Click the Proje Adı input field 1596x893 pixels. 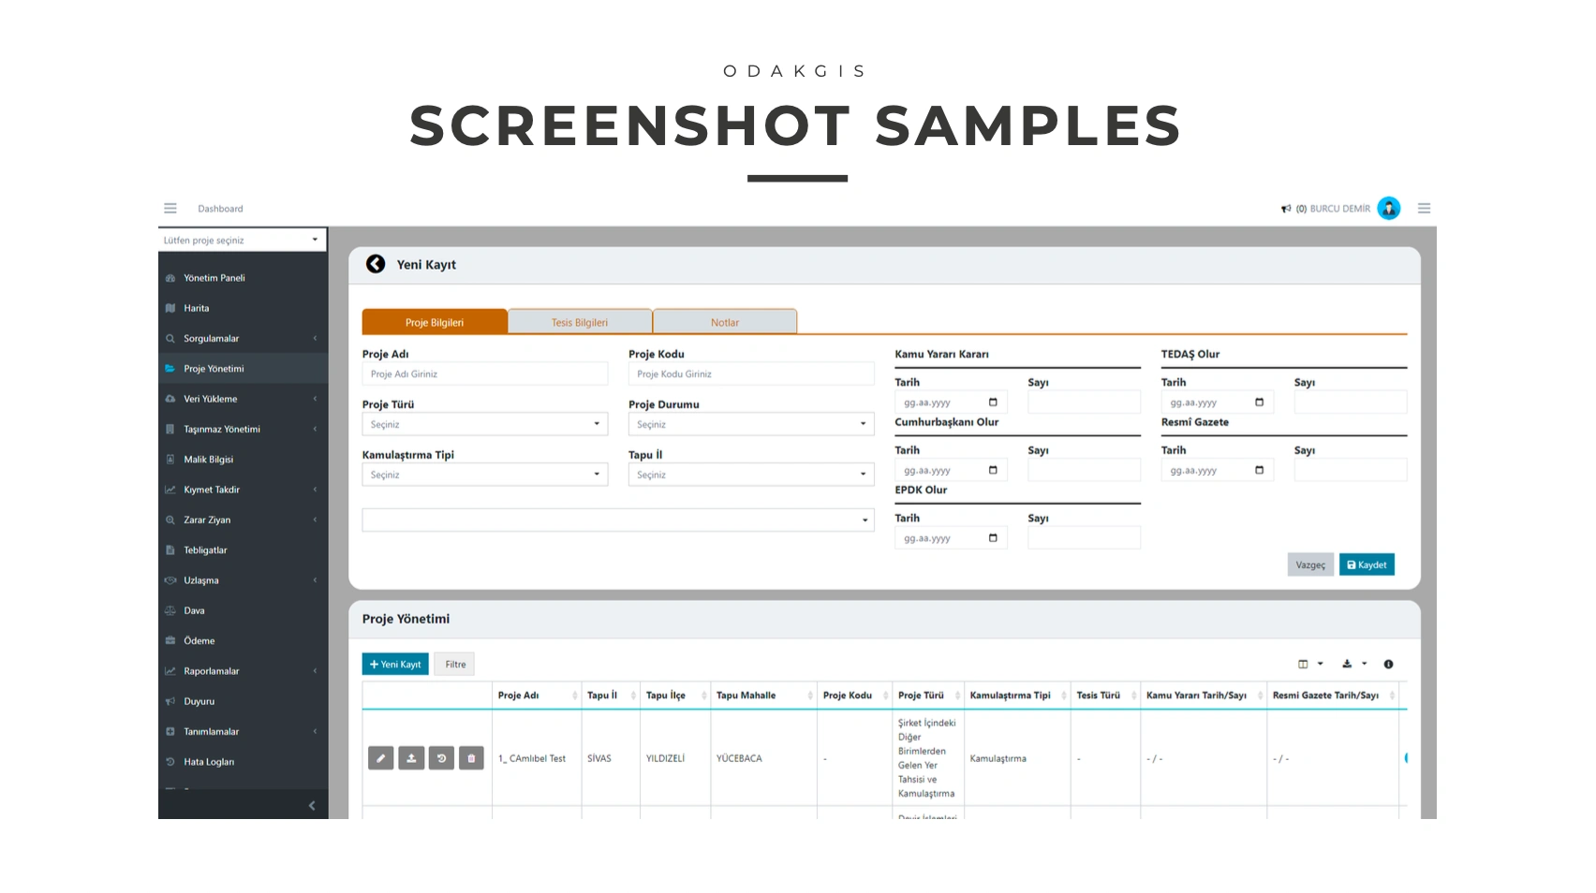(x=484, y=374)
